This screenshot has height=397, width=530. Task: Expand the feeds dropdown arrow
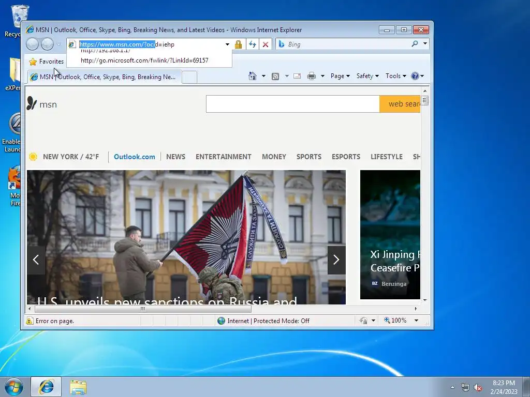[287, 76]
